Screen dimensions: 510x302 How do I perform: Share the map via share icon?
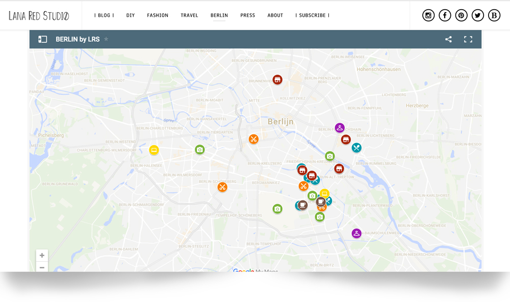tap(448, 39)
